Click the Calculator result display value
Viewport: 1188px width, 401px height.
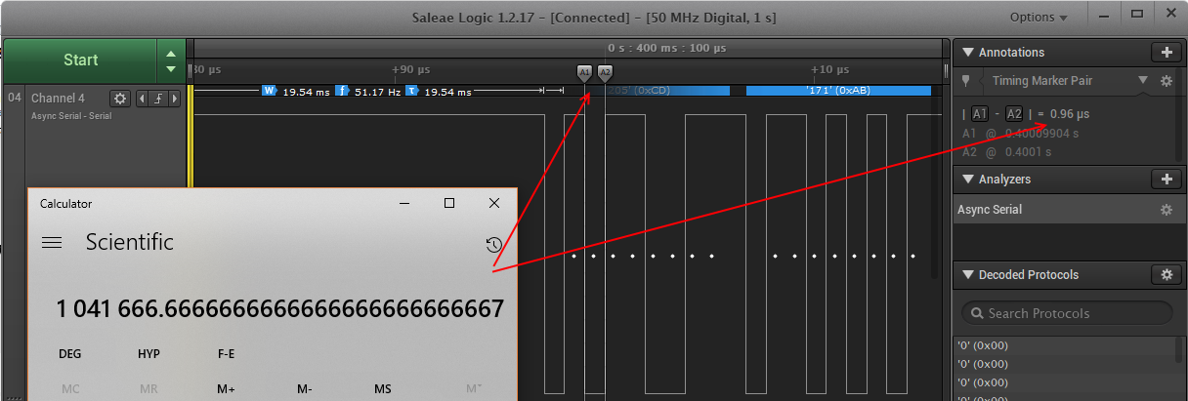pos(280,309)
